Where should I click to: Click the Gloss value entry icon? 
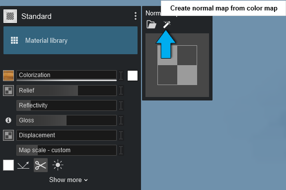point(121,120)
